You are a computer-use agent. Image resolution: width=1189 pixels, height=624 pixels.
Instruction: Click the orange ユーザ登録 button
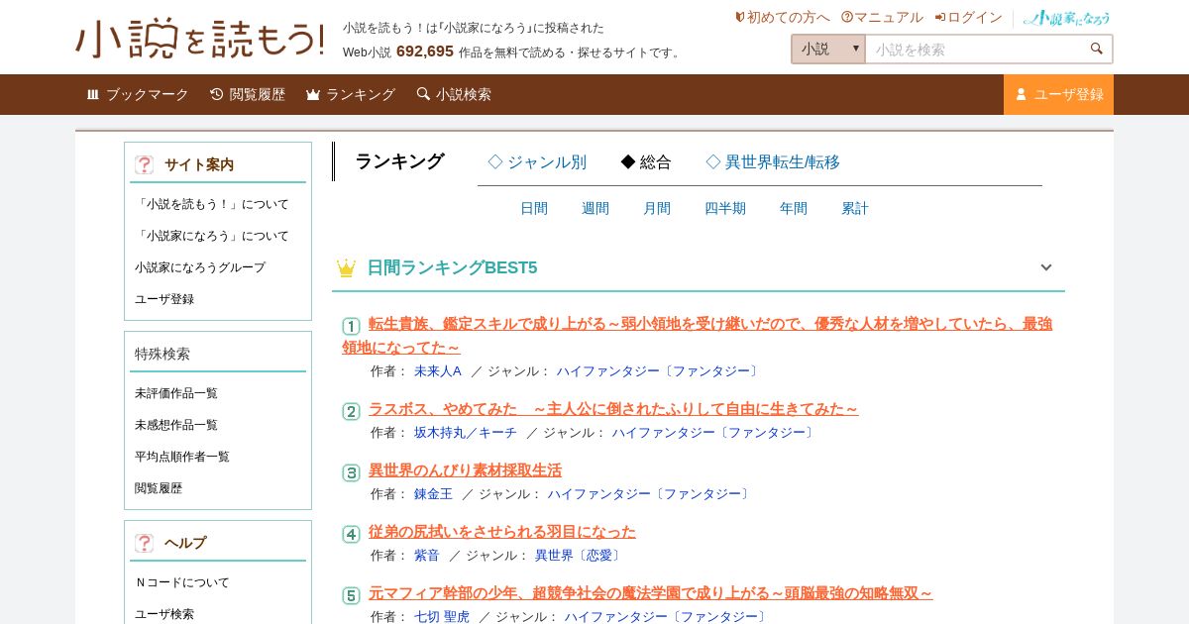(x=1058, y=94)
